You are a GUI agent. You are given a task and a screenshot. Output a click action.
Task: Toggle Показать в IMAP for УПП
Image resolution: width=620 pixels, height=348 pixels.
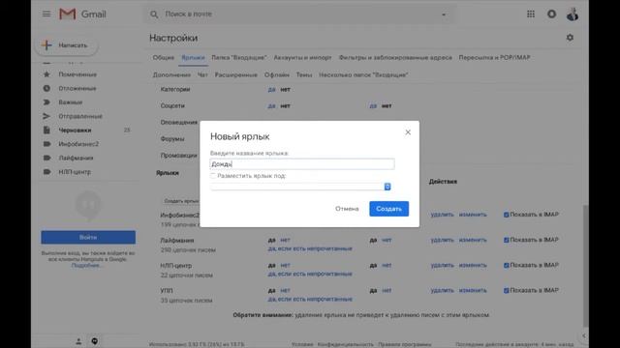click(x=506, y=290)
